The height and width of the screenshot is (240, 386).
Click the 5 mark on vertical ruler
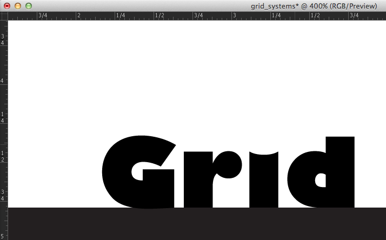click(3, 236)
